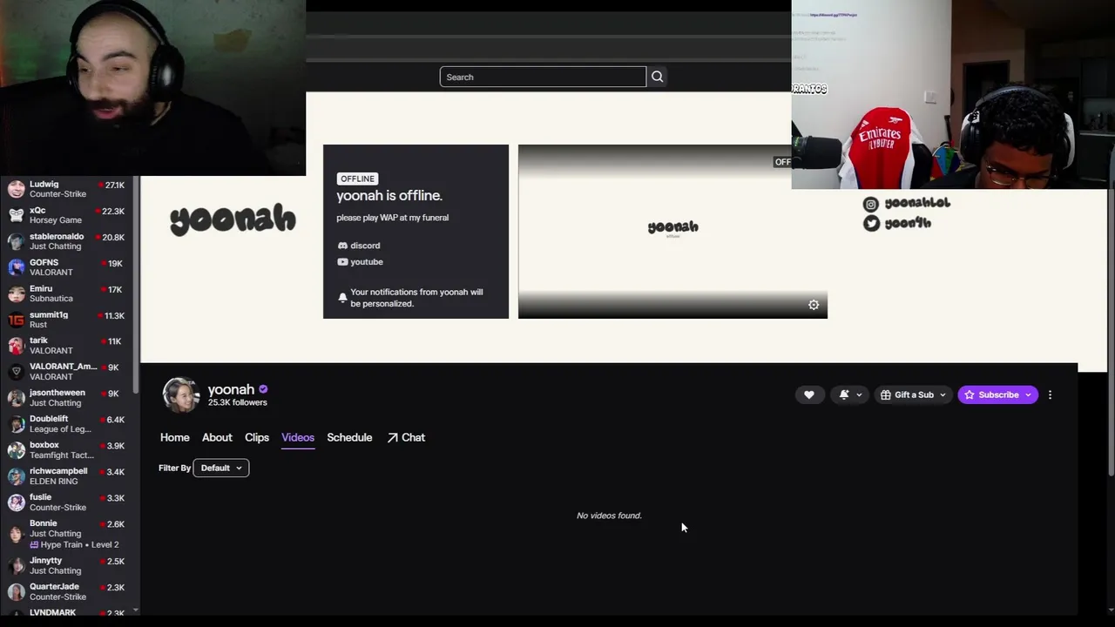Screen dimensions: 1115x627
Task: Open Jinnytty's Just Chatting channel
Action: tap(68, 566)
